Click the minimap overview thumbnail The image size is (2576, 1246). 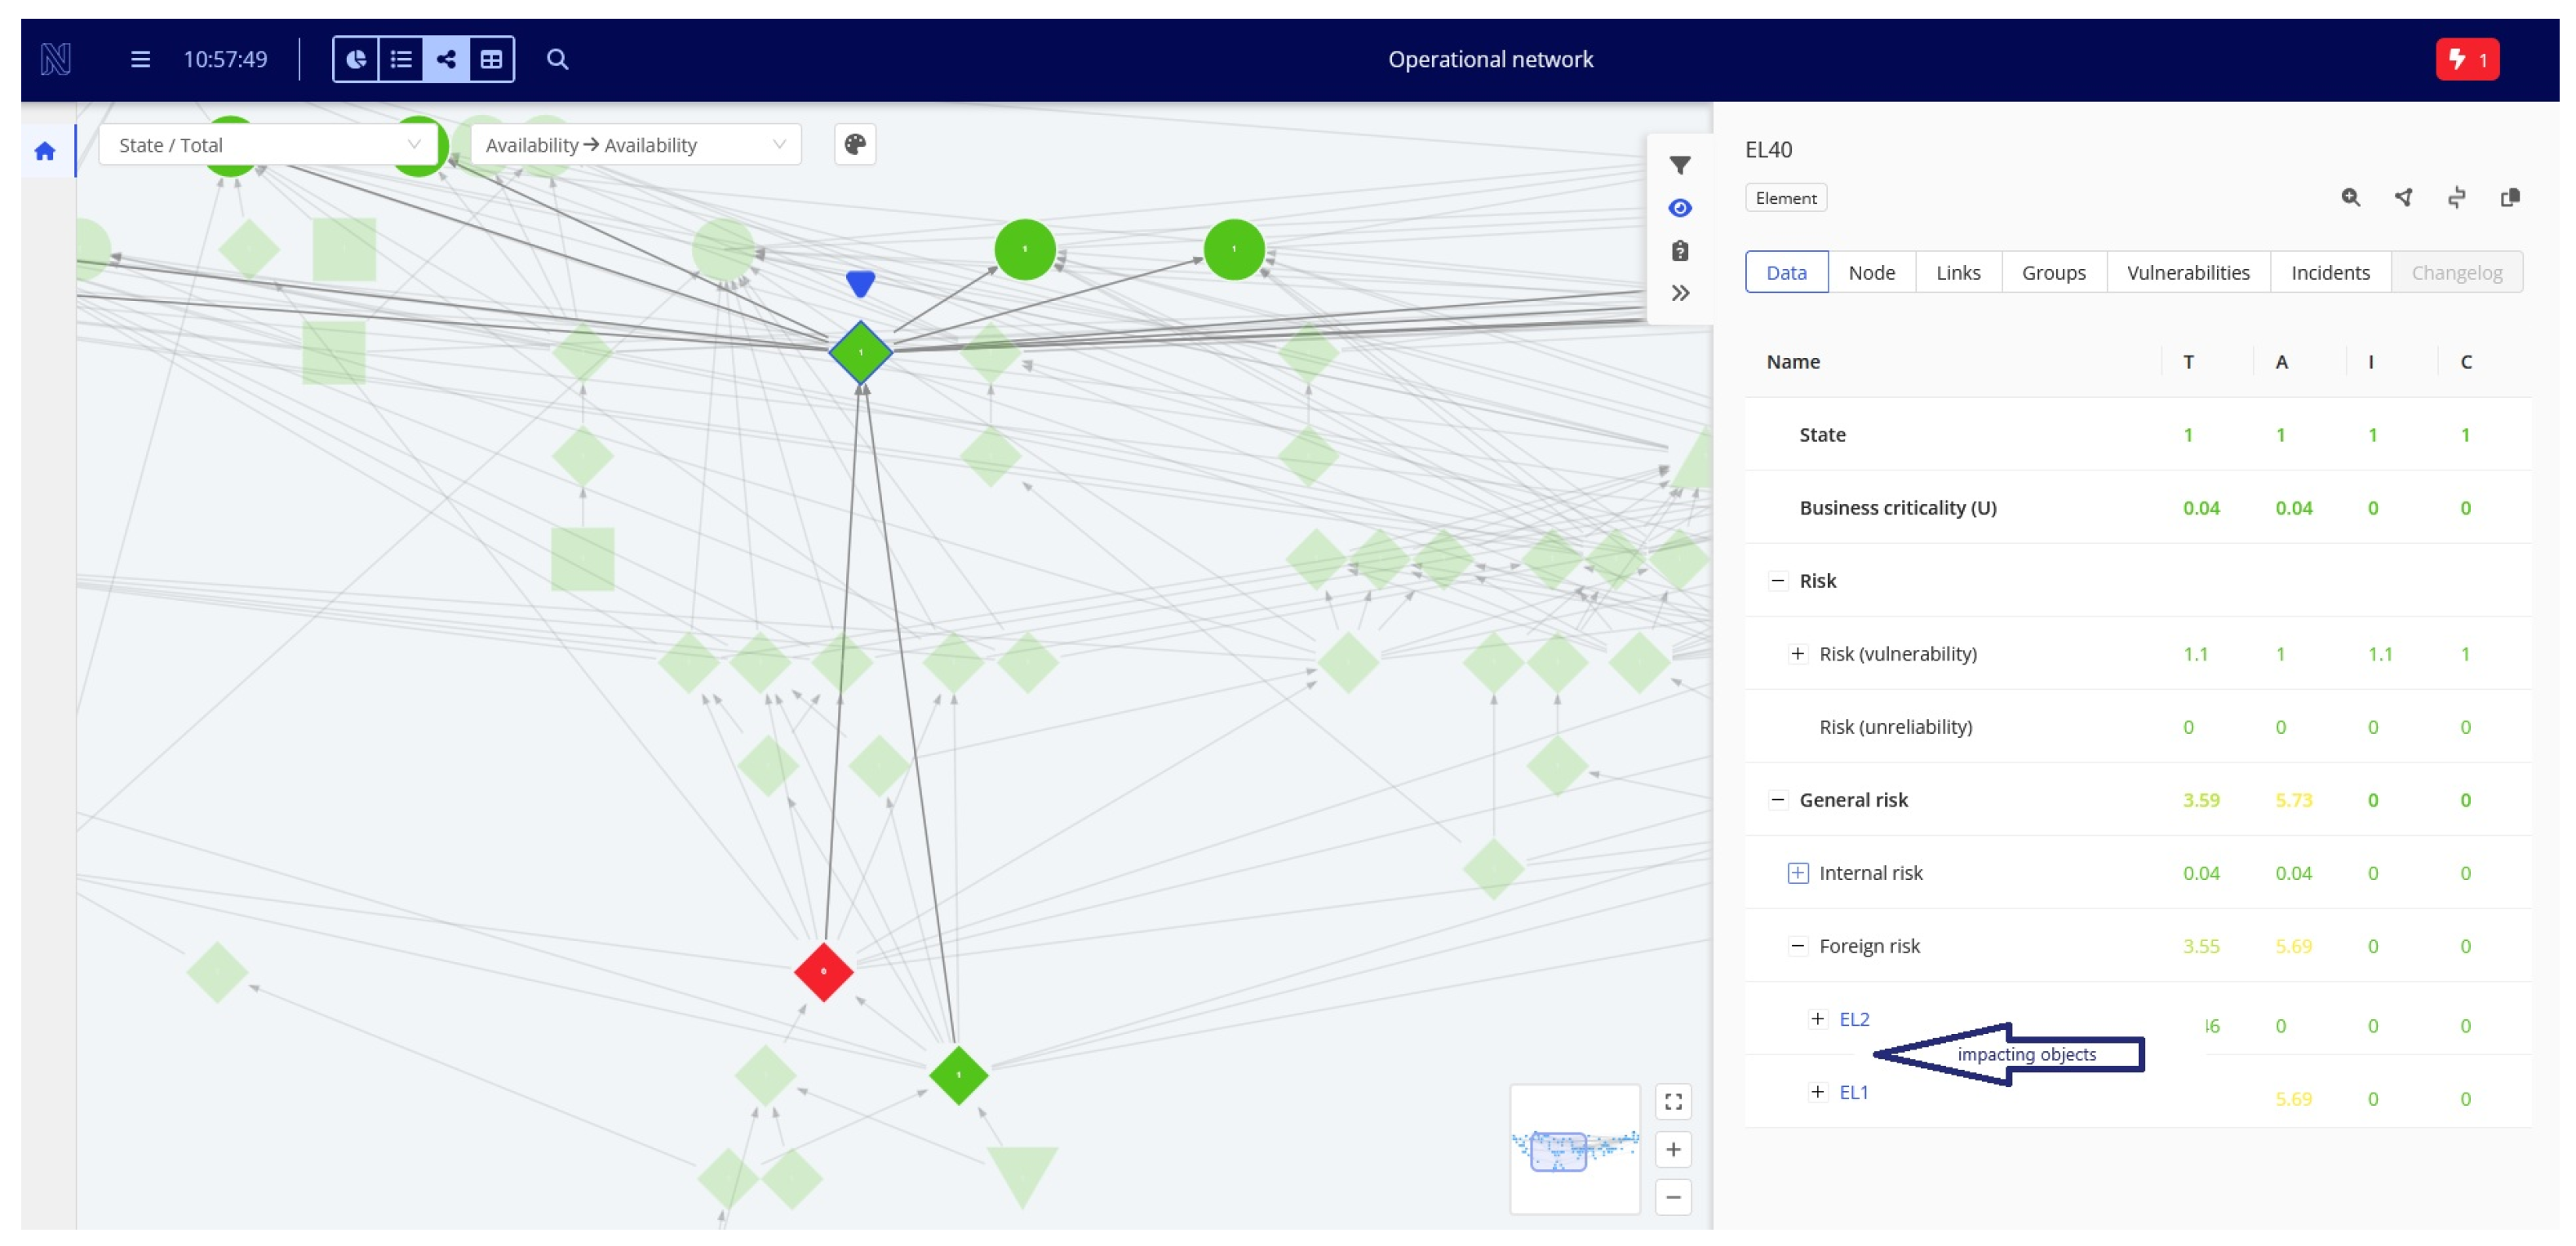point(1574,1149)
